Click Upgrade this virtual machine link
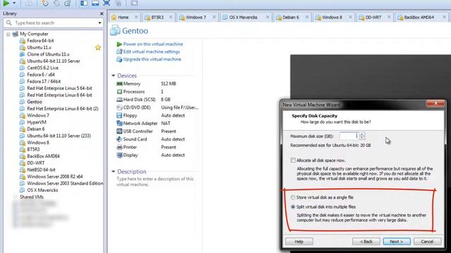 click(x=152, y=59)
